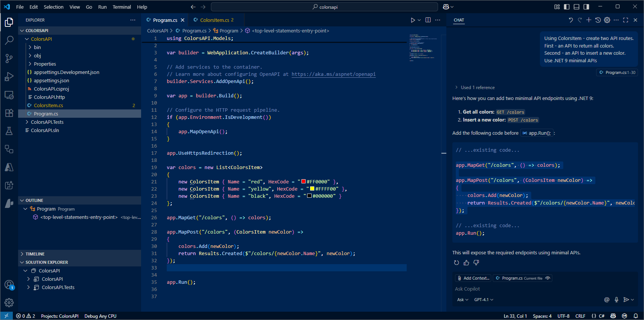Image resolution: width=644 pixels, height=320 pixels.
Task: Open the Extensions view
Action: 9,113
